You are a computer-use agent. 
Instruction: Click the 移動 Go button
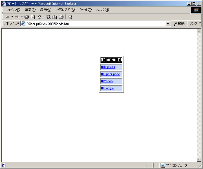179,24
